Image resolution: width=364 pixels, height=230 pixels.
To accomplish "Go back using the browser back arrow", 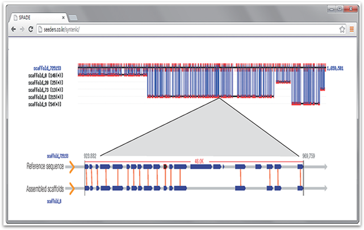I will click(13, 29).
